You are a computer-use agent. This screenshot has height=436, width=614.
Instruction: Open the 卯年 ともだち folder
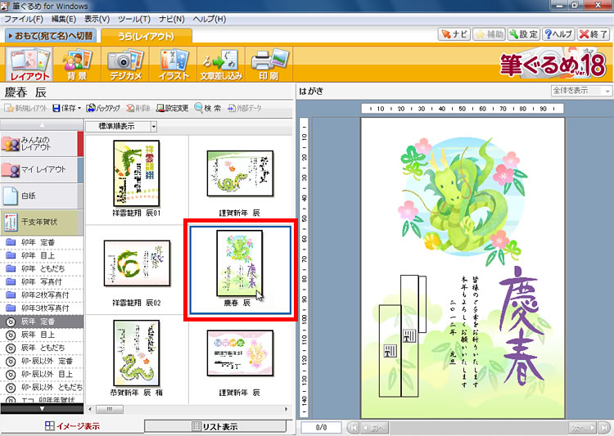(42, 268)
